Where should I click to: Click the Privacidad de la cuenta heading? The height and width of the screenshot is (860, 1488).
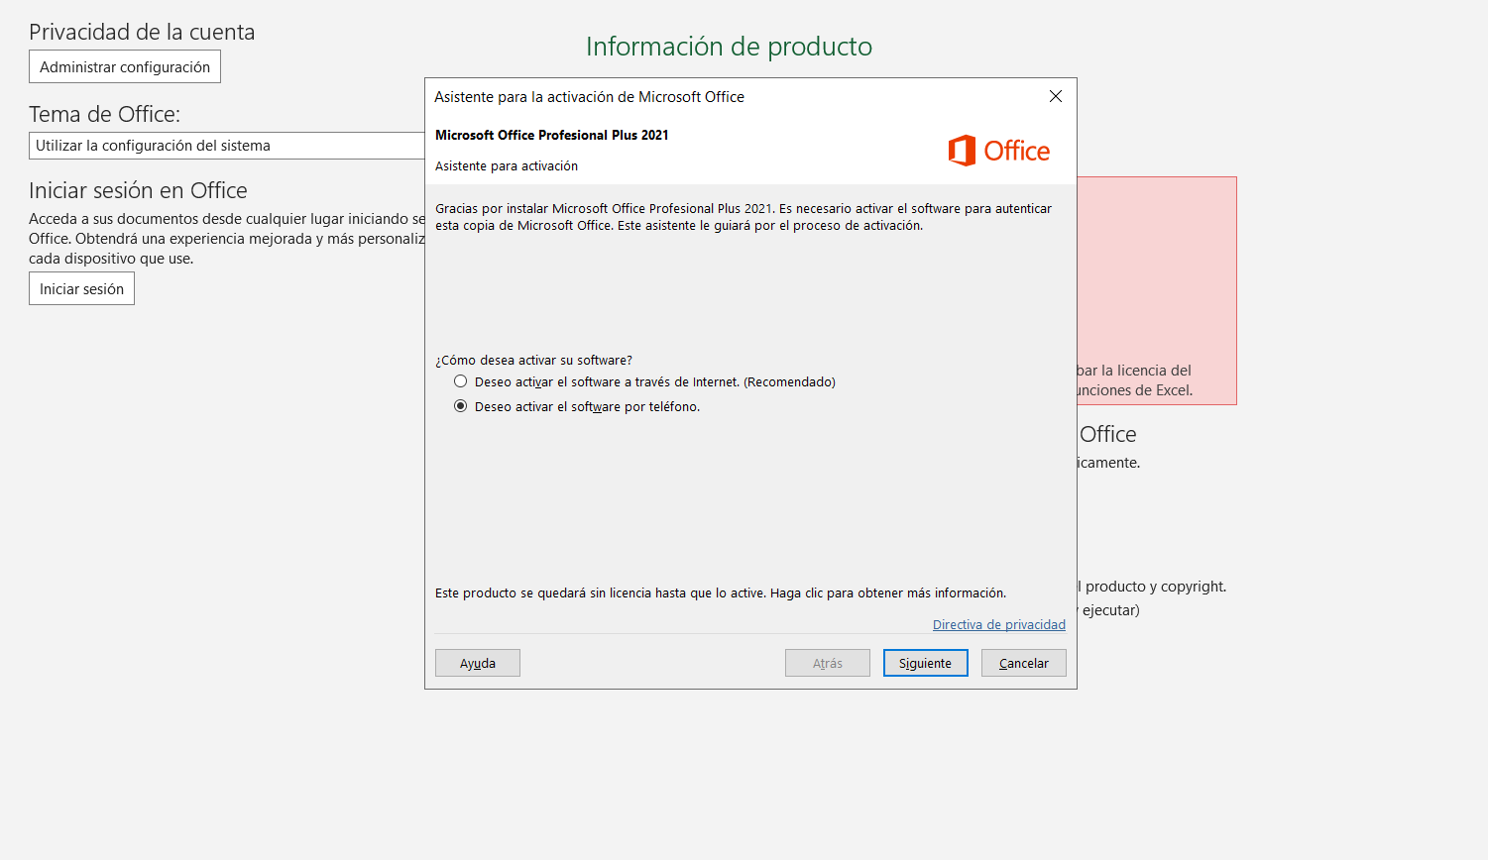pos(142,32)
